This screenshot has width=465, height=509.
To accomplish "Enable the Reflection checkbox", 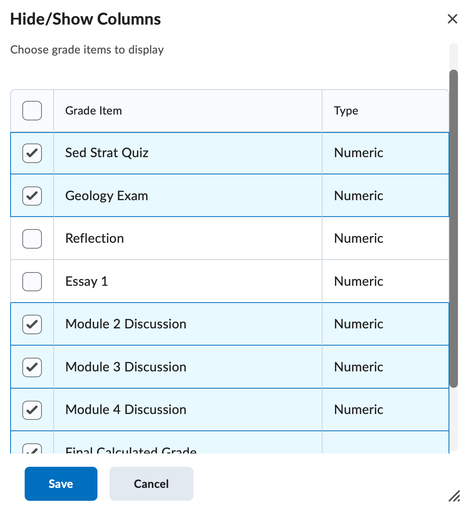I will pos(32,238).
